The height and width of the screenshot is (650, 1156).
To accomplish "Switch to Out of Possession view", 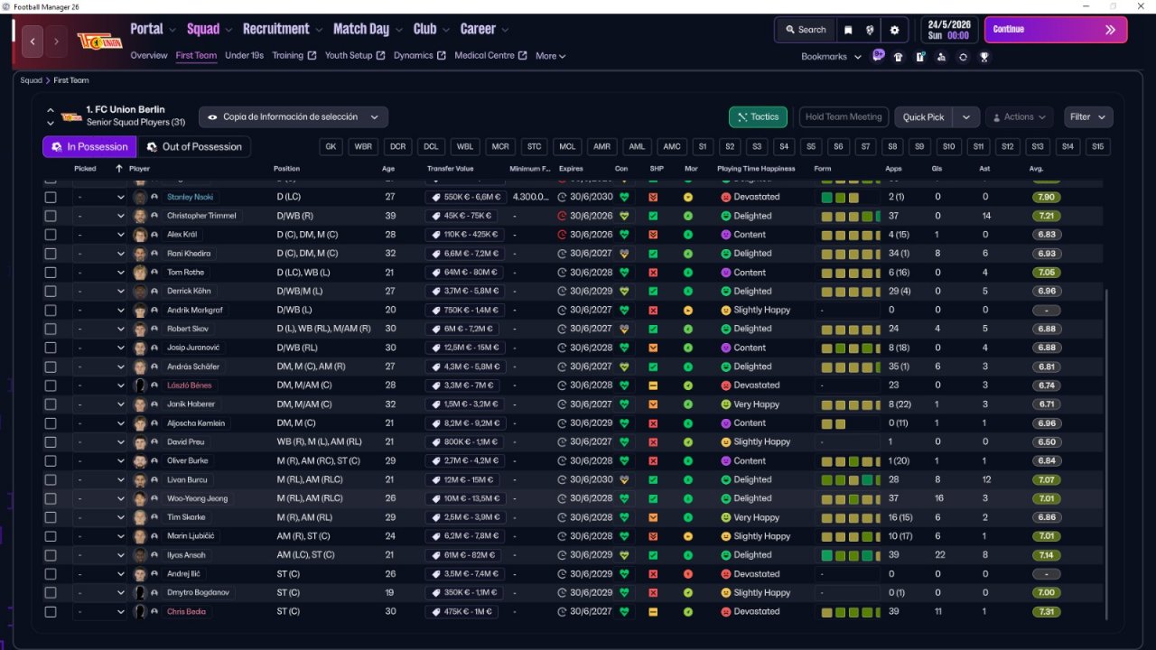I will coord(194,147).
